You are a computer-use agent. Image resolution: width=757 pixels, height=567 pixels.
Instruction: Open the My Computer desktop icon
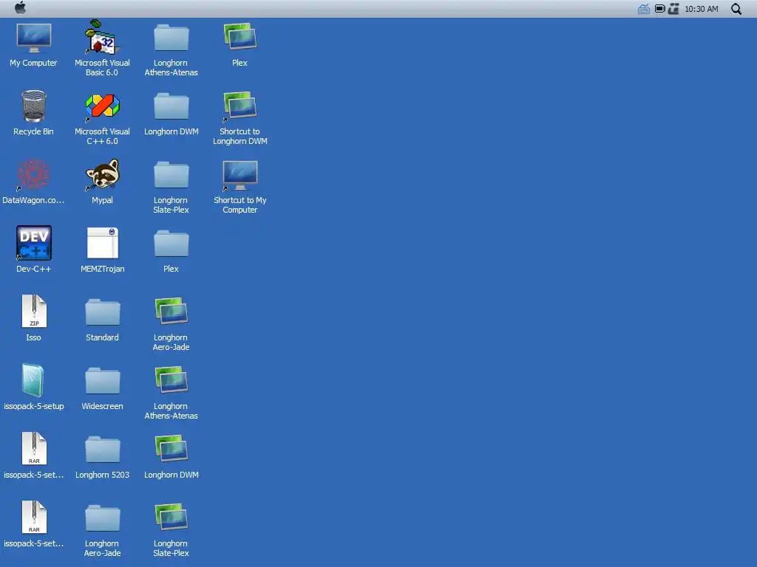[33, 38]
